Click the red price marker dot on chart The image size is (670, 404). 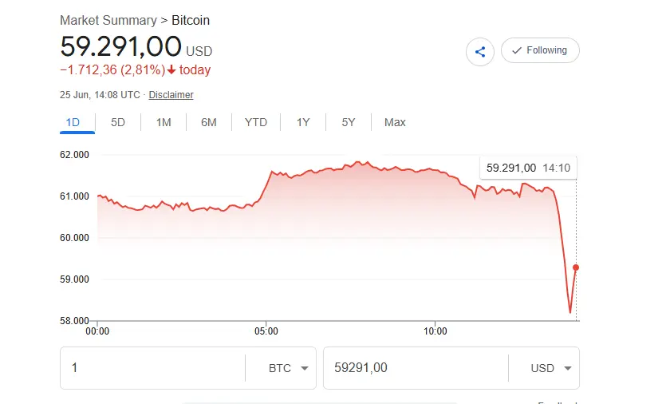click(x=576, y=267)
